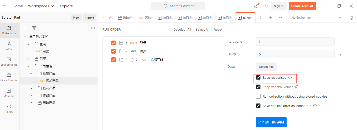The width and height of the screenshot is (357, 130).
Task: Open the Environments sidebar panel
Action: pos(9,62)
